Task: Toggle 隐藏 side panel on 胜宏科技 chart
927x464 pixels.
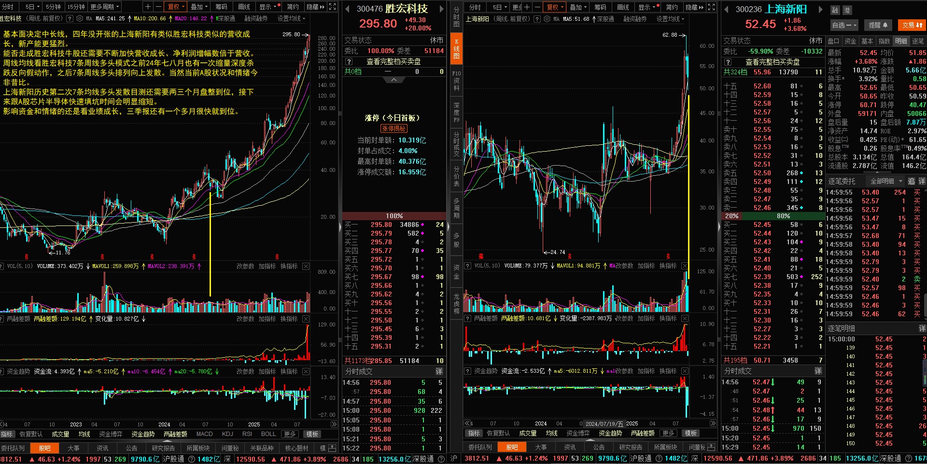Action: click(x=315, y=7)
